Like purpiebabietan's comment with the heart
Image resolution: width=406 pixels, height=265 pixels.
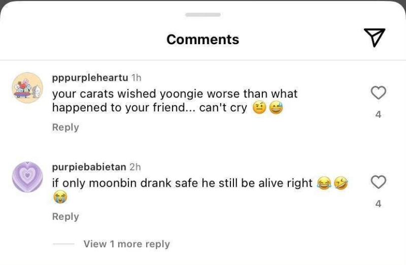coord(378,182)
